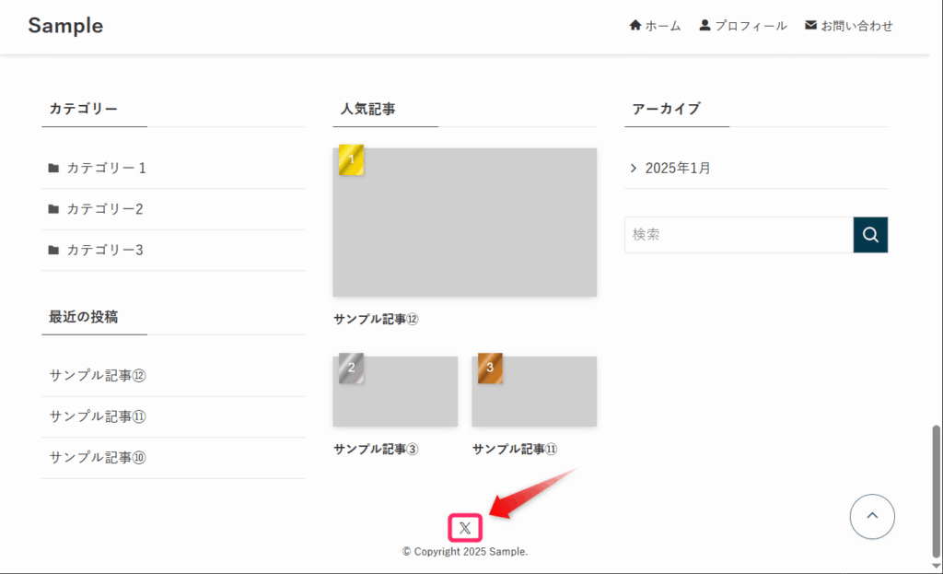943x574 pixels.
Task: Click the Copyright 2025 Sample text
Action: pos(465,552)
